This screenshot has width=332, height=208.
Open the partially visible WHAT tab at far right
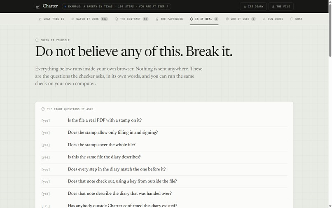point(296,19)
